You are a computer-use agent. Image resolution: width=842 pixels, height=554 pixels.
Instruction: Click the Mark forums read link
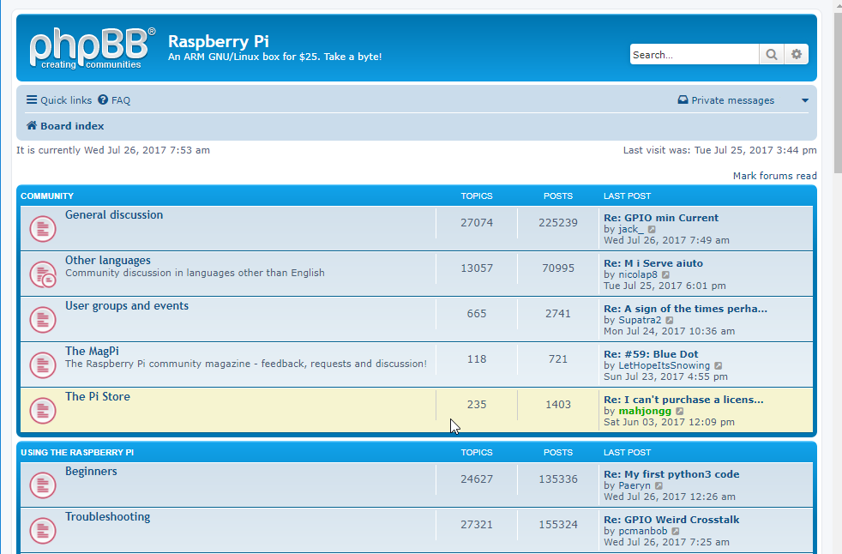(x=774, y=175)
